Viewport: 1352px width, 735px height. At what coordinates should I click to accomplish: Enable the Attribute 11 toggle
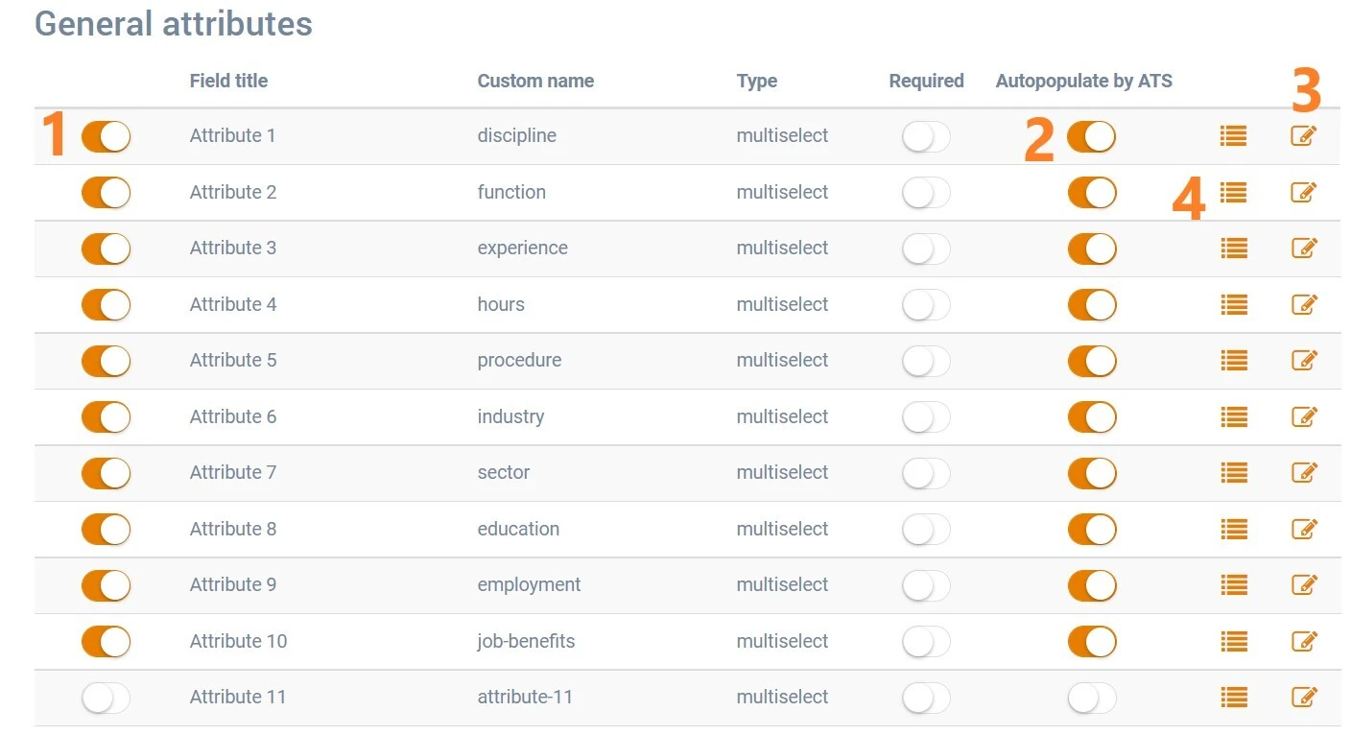(x=106, y=698)
